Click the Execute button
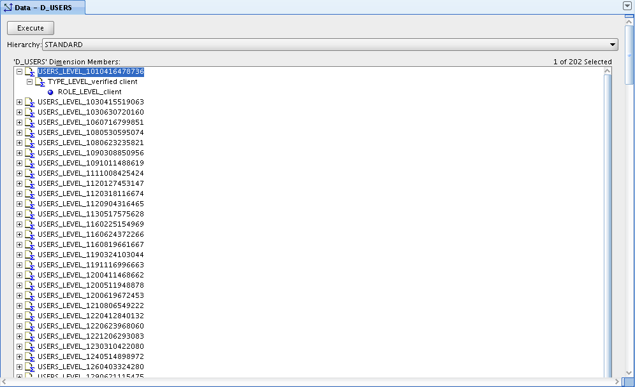This screenshot has width=635, height=387. coord(31,28)
